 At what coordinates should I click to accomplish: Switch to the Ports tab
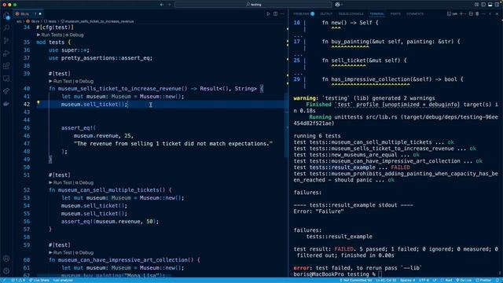395,14
